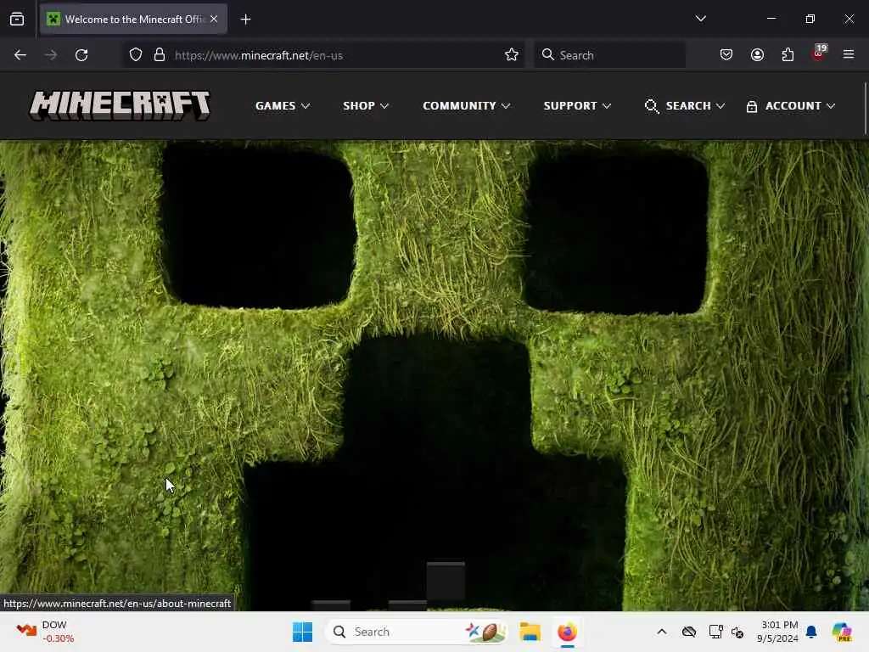Open a new browser tab
Viewport: 869px width, 652px height.
point(245,20)
